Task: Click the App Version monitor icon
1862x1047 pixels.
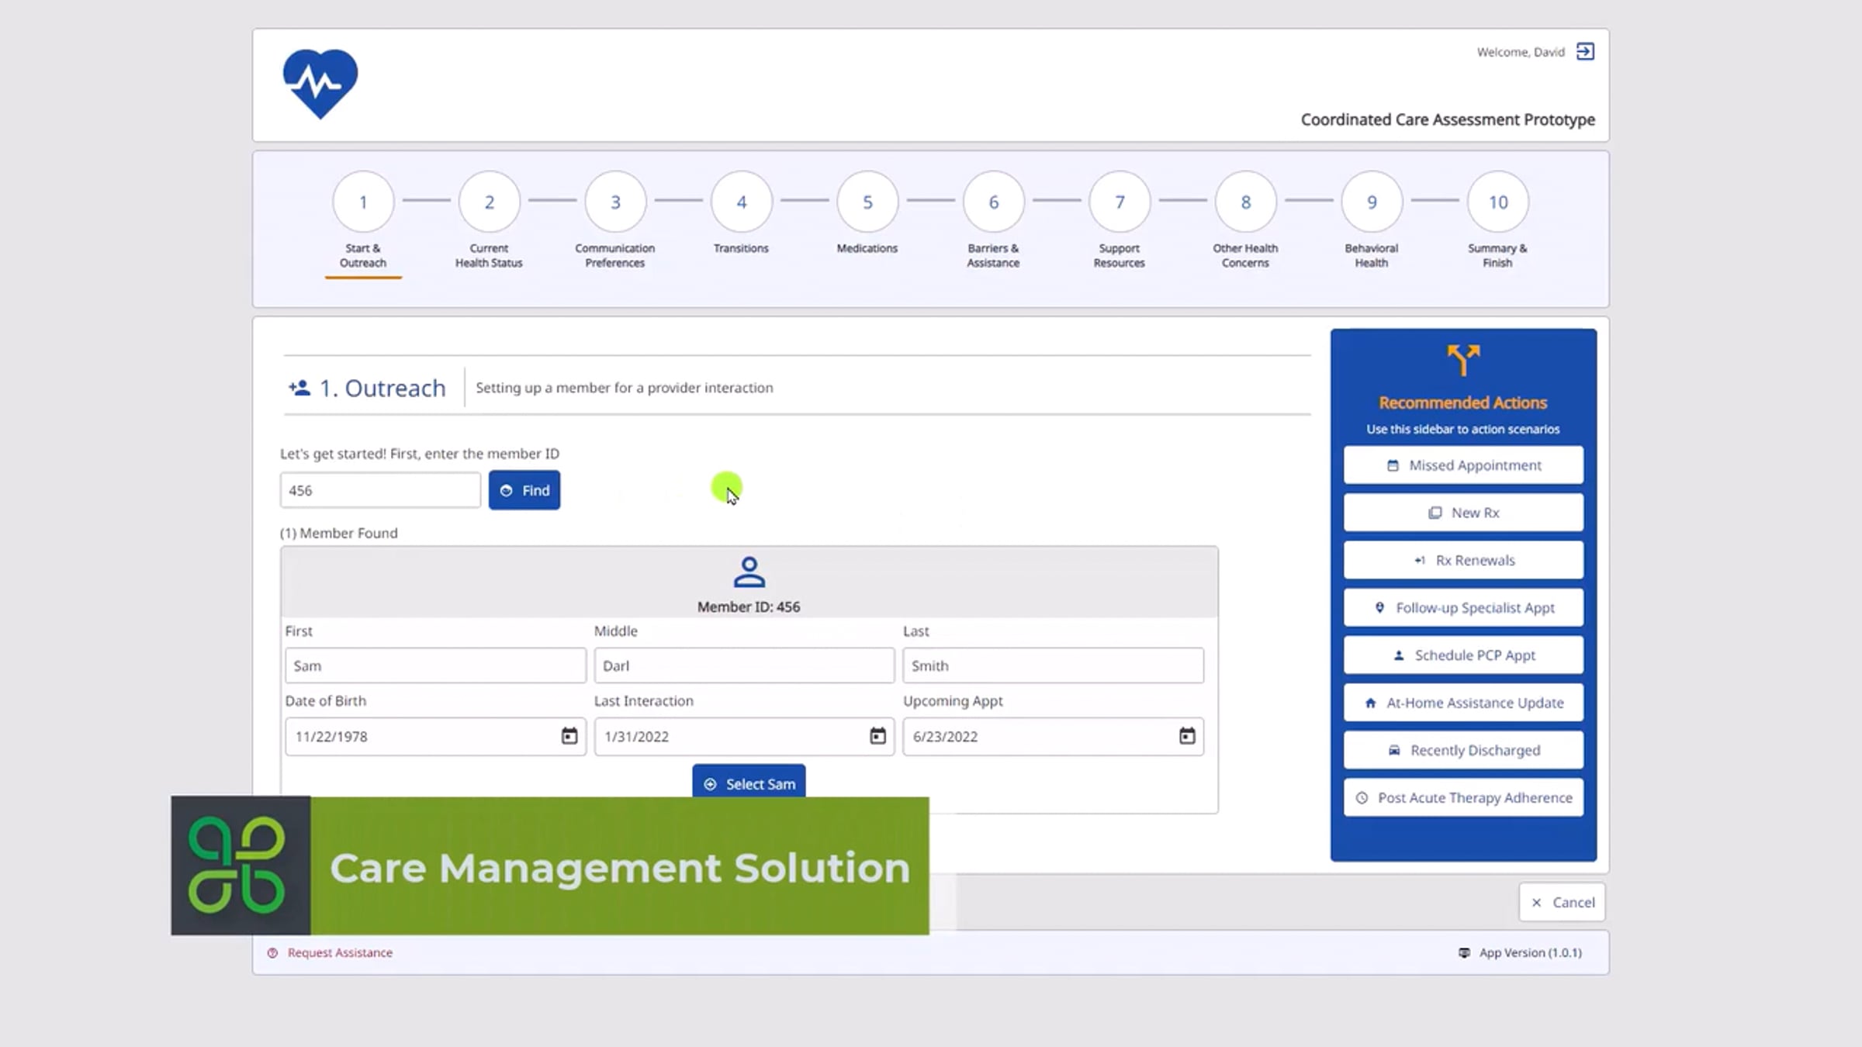Action: point(1464,952)
